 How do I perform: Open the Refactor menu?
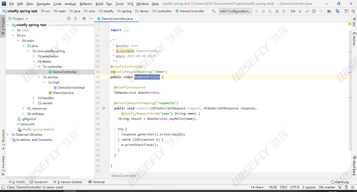point(86,4)
